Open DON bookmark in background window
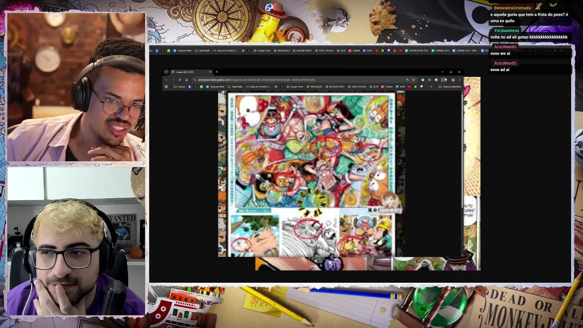The image size is (583, 328). (x=341, y=51)
